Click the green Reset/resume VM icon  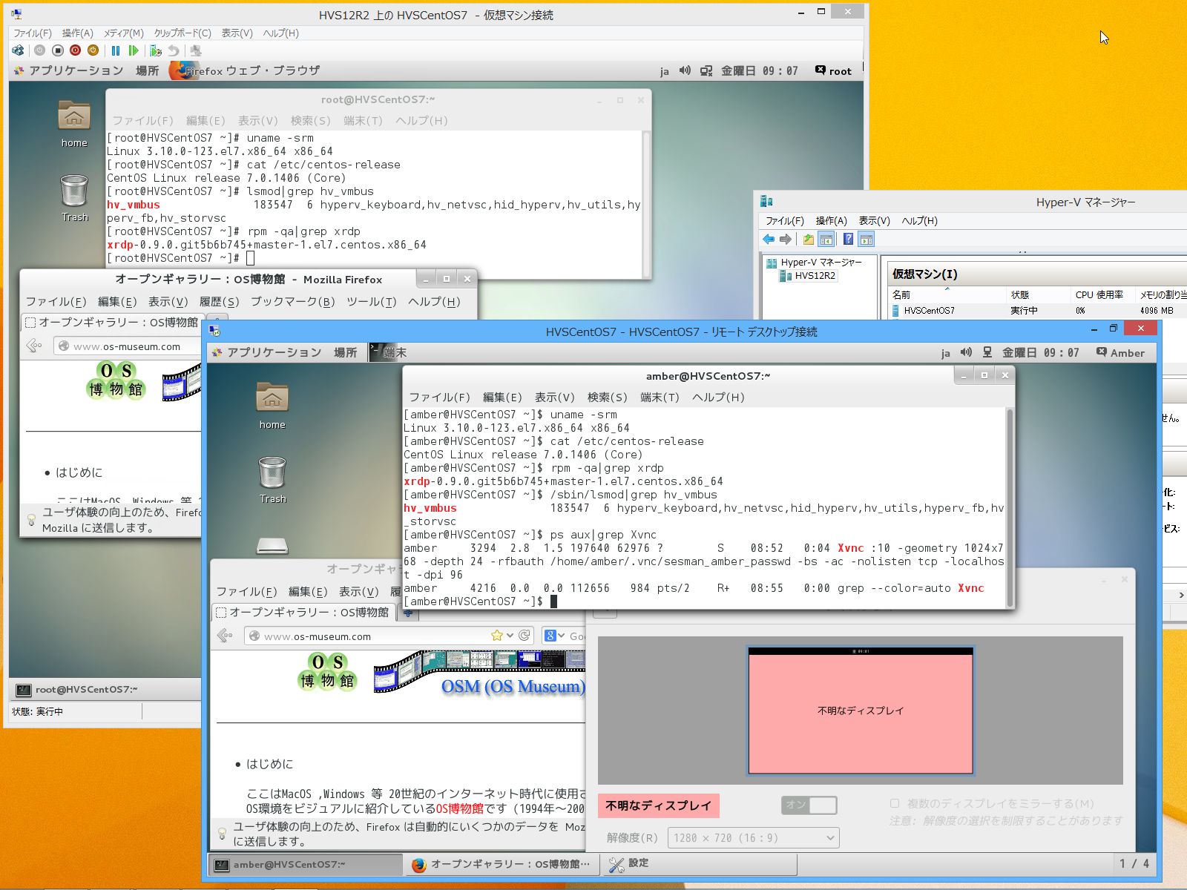click(134, 50)
